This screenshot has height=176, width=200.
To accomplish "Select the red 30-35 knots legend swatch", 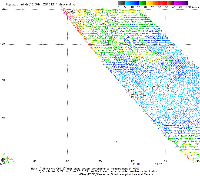I will 163,3.
